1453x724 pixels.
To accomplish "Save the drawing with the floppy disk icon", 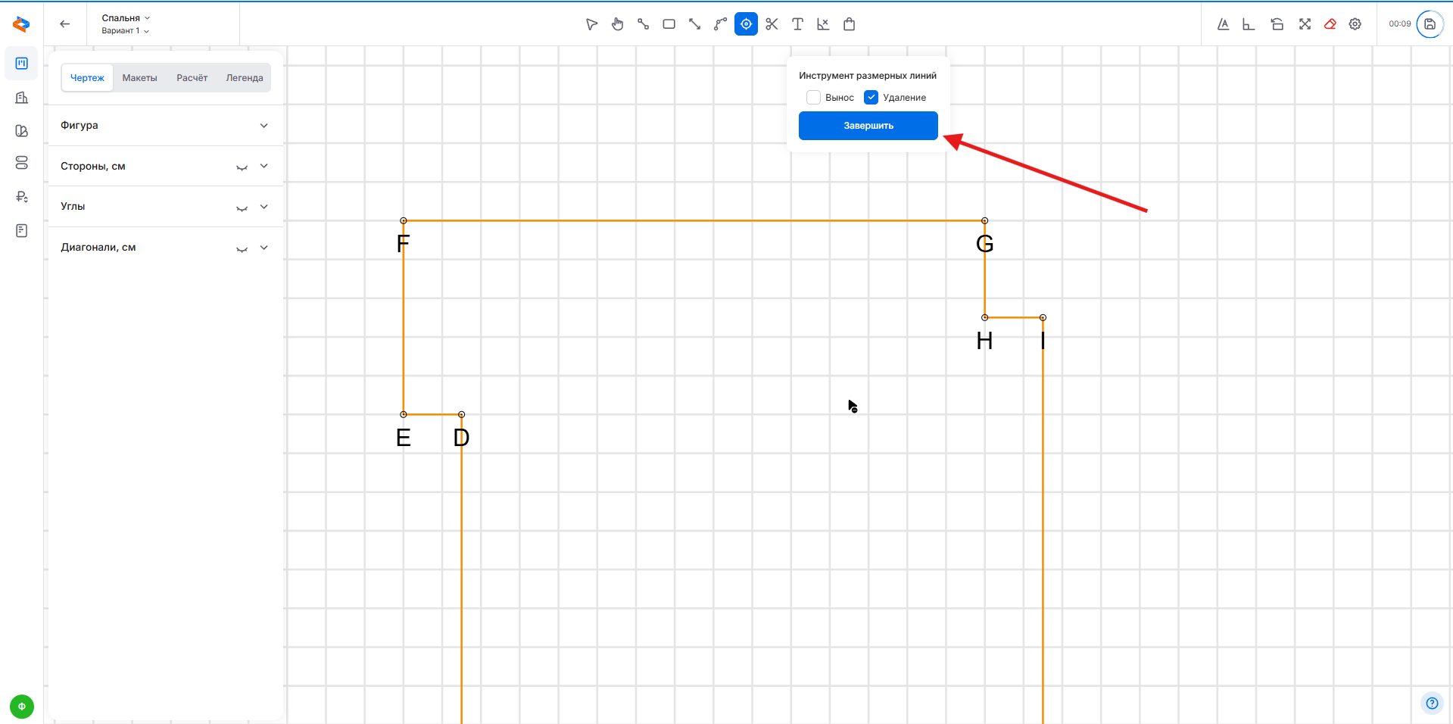I will point(1430,24).
